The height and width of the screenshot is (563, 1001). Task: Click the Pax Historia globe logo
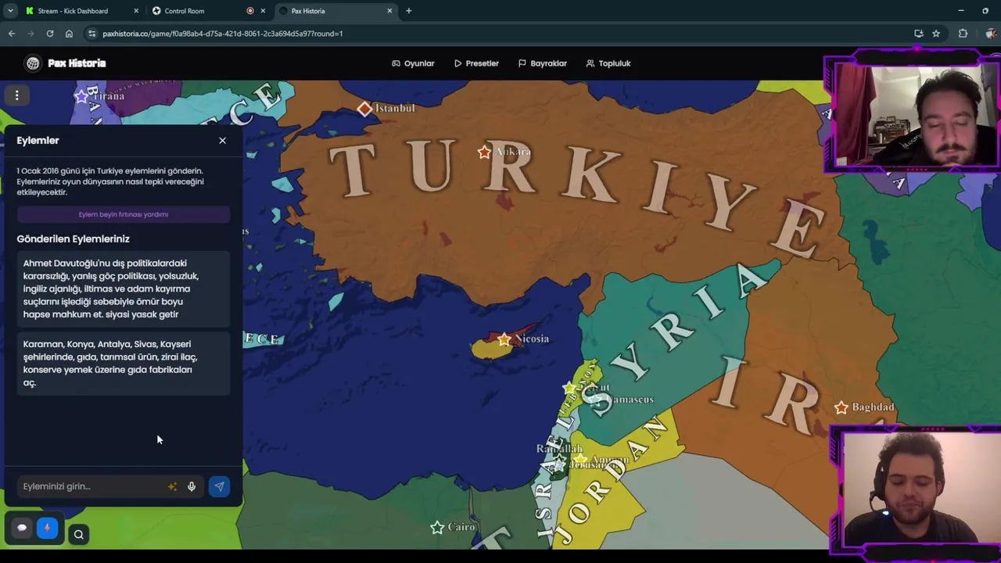click(33, 63)
